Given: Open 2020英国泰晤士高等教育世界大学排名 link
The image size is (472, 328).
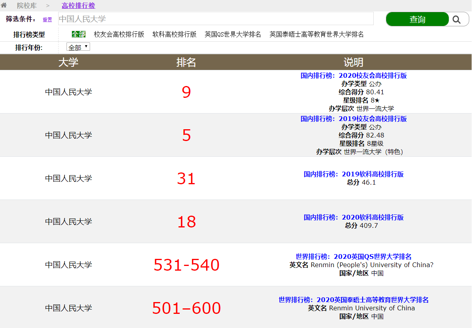Looking at the screenshot, I should (353, 300).
